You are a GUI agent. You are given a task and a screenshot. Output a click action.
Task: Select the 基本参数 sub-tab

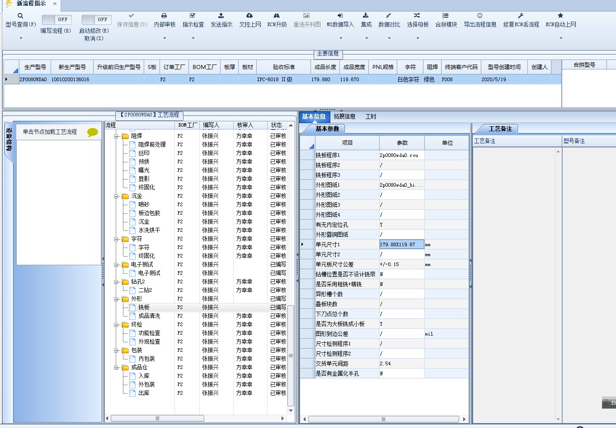point(327,129)
